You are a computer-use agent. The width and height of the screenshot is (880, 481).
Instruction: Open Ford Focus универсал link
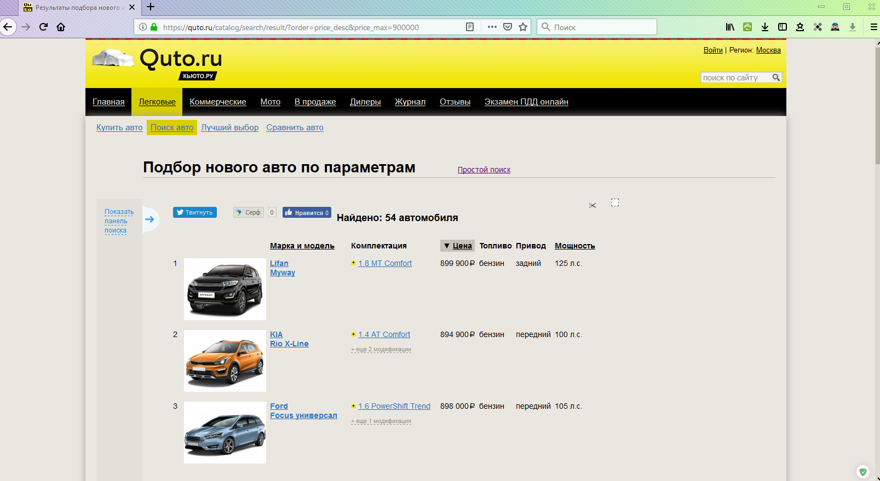[x=303, y=411]
